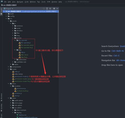Image resolution: width=125 pixels, height=118 pixels.
Task: Collapse the src folder
Action: [6, 19]
